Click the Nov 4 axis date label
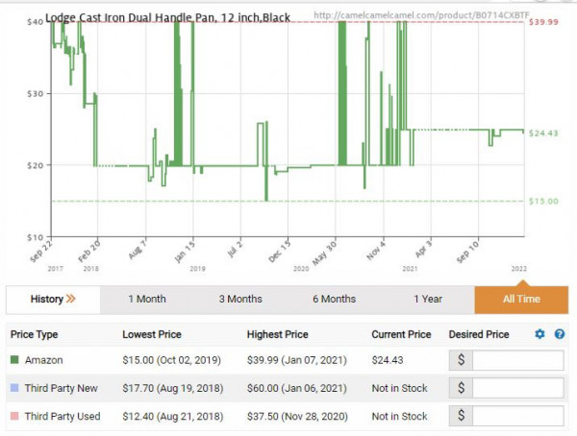Image resolution: width=577 pixels, height=436 pixels. 376,250
